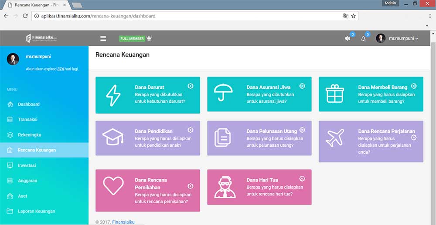This screenshot has height=225, width=436.
Task: Open gear settings on Dana Membeli Barang
Action: click(414, 86)
